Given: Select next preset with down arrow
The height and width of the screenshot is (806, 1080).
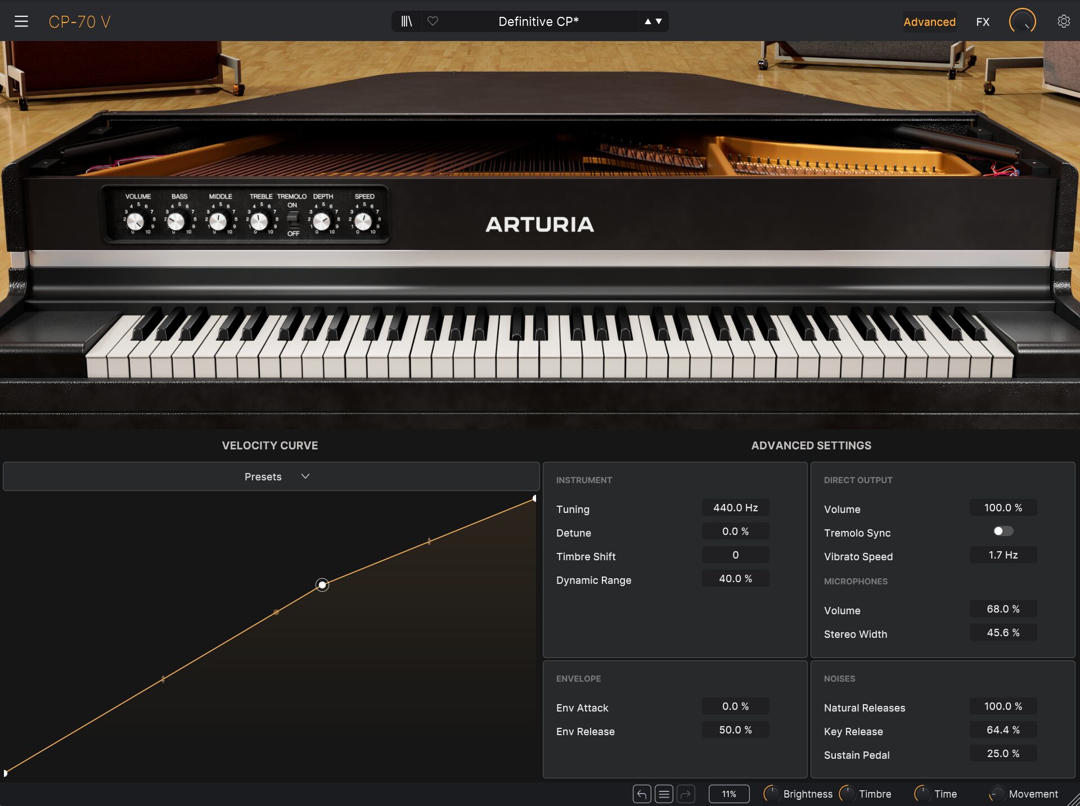Looking at the screenshot, I should click(659, 21).
